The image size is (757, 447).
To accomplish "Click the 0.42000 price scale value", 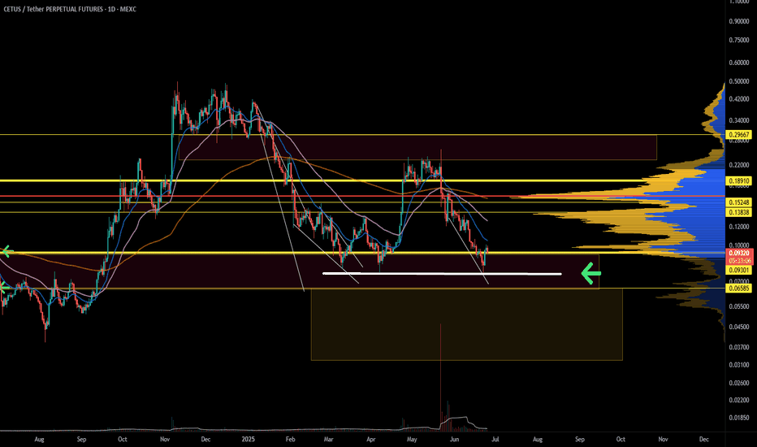I will pos(739,99).
